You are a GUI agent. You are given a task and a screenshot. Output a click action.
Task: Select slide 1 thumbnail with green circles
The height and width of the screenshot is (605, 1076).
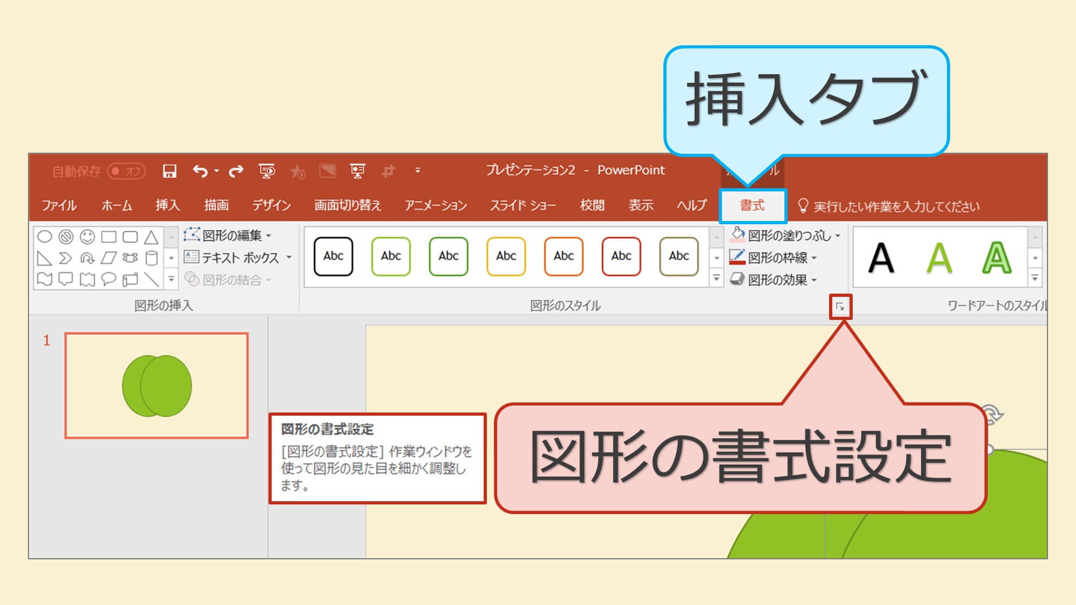coord(157,386)
